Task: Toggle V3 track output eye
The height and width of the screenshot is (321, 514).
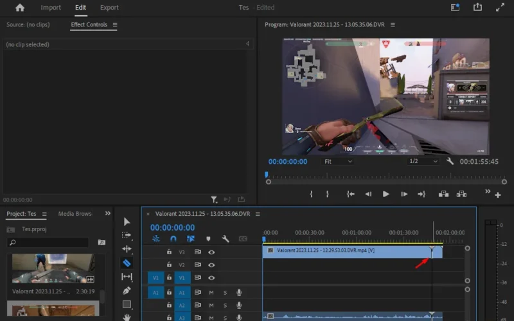Action: [x=211, y=252]
